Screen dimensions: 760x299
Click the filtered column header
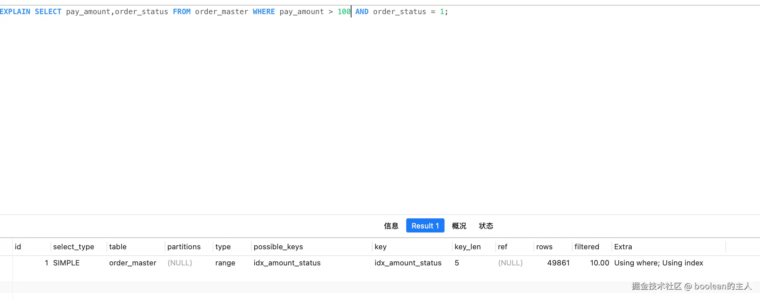click(x=592, y=247)
